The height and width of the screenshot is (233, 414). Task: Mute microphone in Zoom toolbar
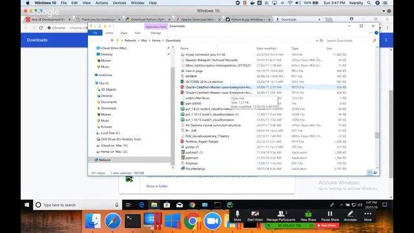tap(237, 216)
